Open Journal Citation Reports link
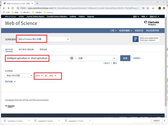 (x=35, y=16)
